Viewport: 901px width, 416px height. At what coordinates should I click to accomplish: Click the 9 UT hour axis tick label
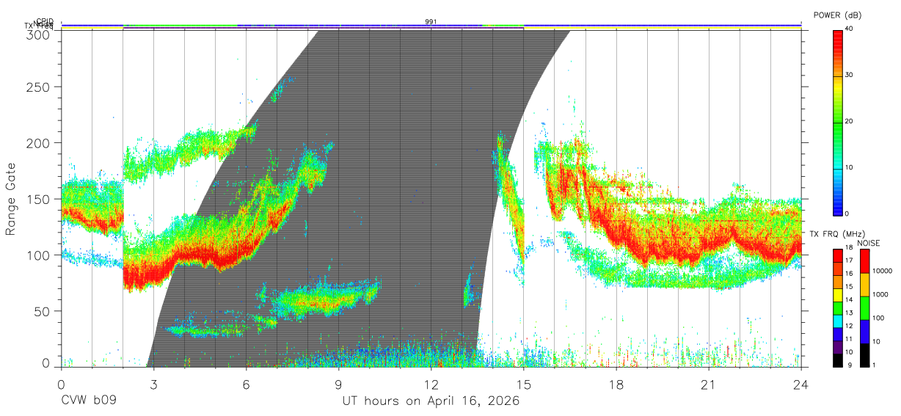pyautogui.click(x=338, y=384)
